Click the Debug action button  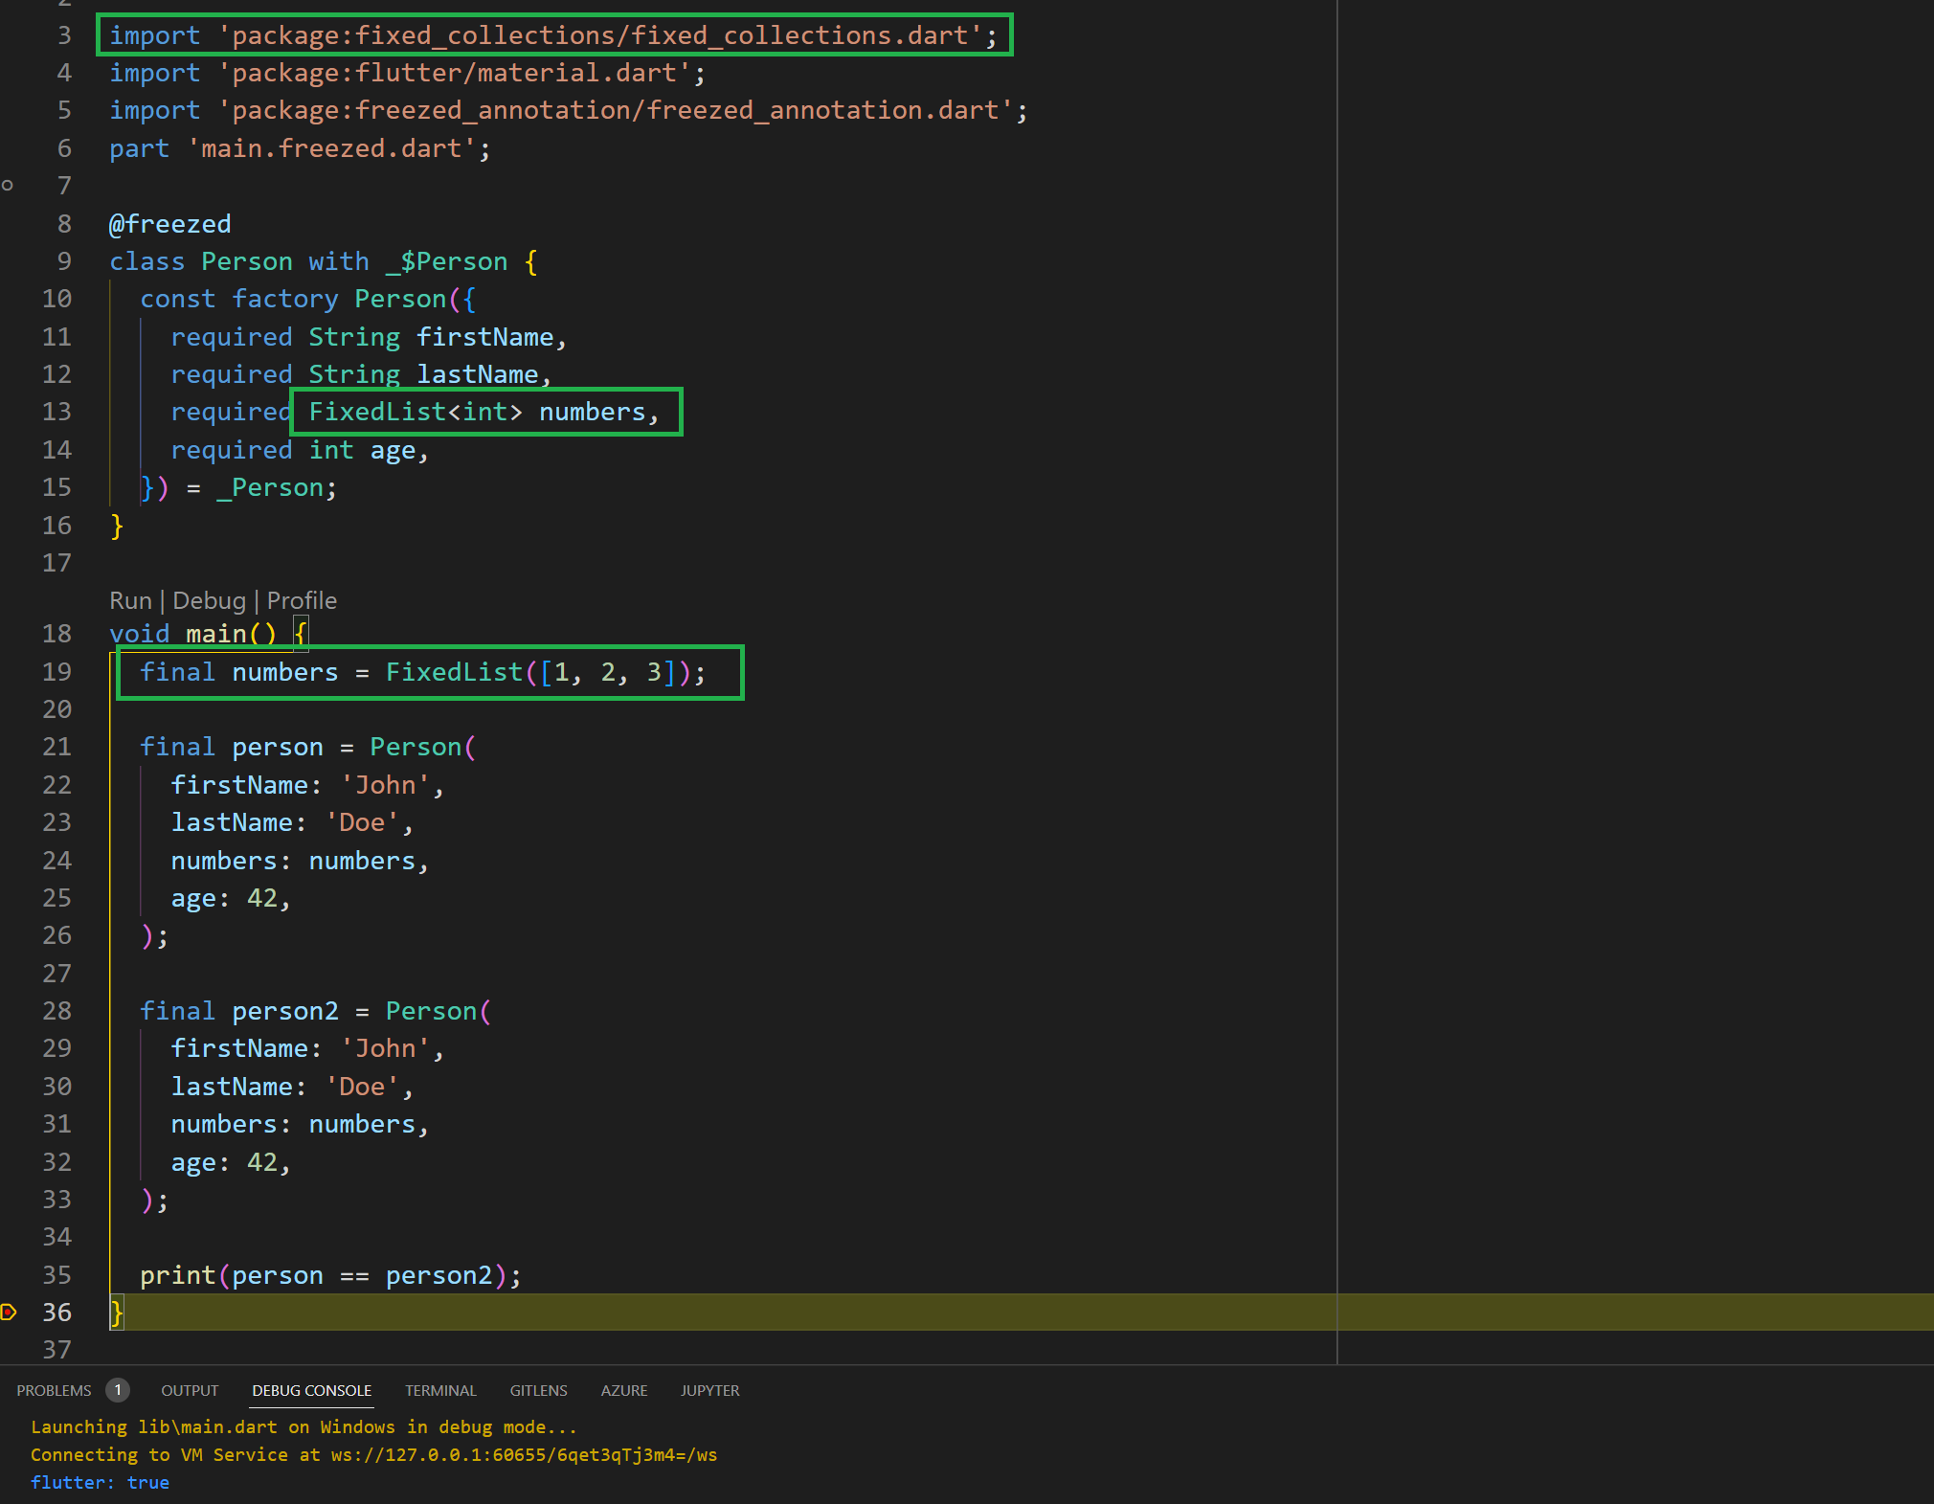(x=212, y=599)
